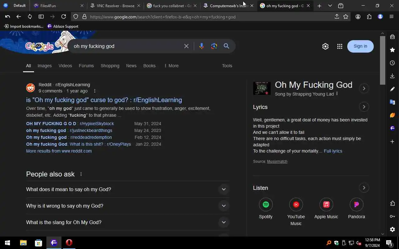Image resolution: width=399 pixels, height=249 pixels.
Task: Open the split view toolbar icon
Action: [41, 17]
